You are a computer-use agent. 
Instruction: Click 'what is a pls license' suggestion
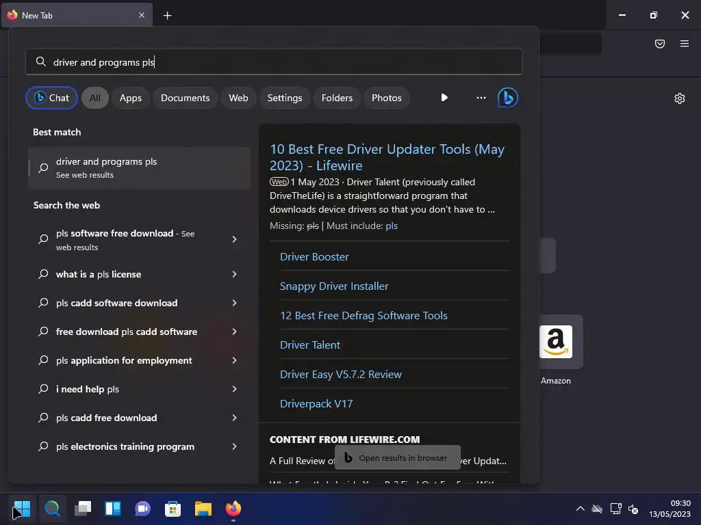(x=99, y=274)
